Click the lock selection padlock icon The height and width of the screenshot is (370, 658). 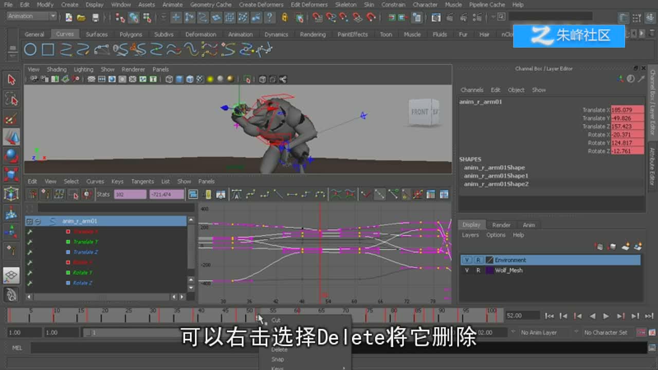[284, 17]
